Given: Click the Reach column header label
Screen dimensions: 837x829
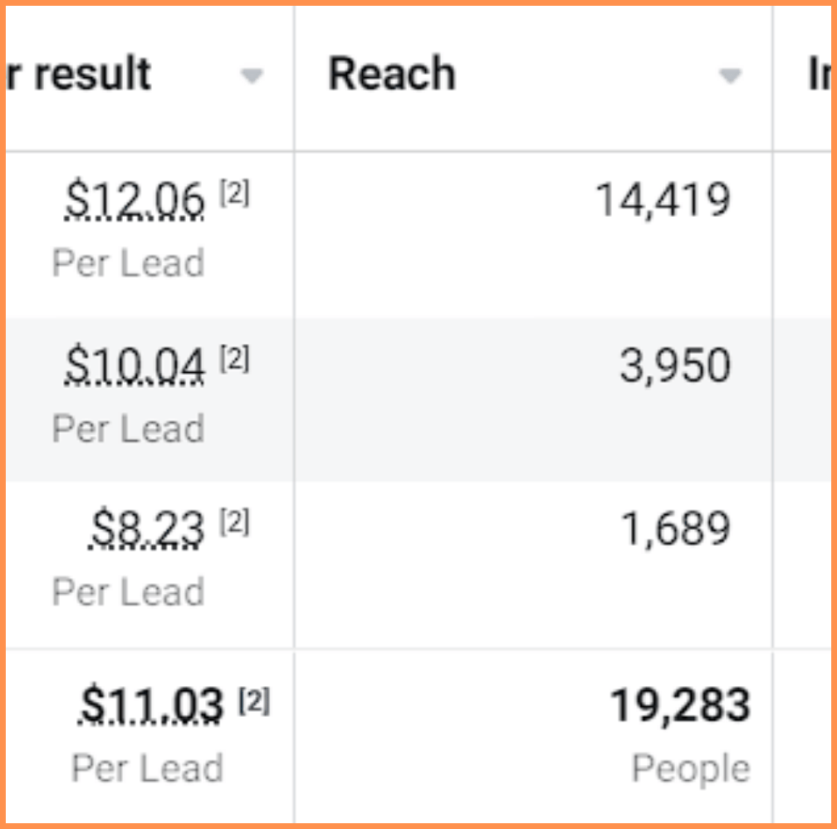Looking at the screenshot, I should (392, 75).
